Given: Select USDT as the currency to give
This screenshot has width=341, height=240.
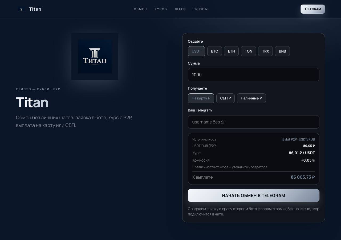Looking at the screenshot, I should pos(196,51).
